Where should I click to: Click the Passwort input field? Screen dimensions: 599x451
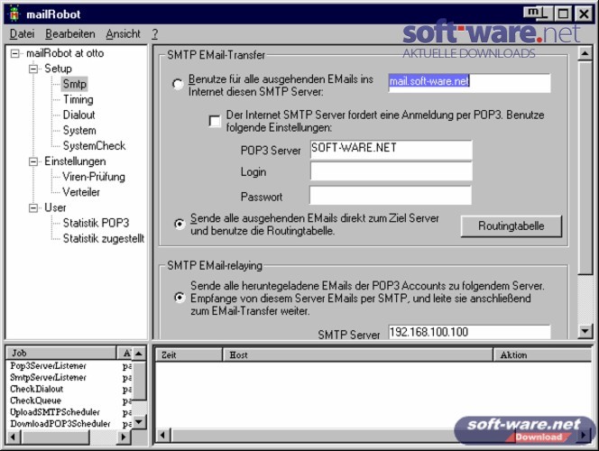click(x=391, y=196)
